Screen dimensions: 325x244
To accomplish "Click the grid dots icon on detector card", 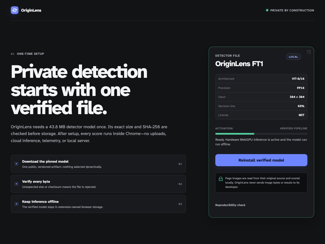I will point(309,52).
